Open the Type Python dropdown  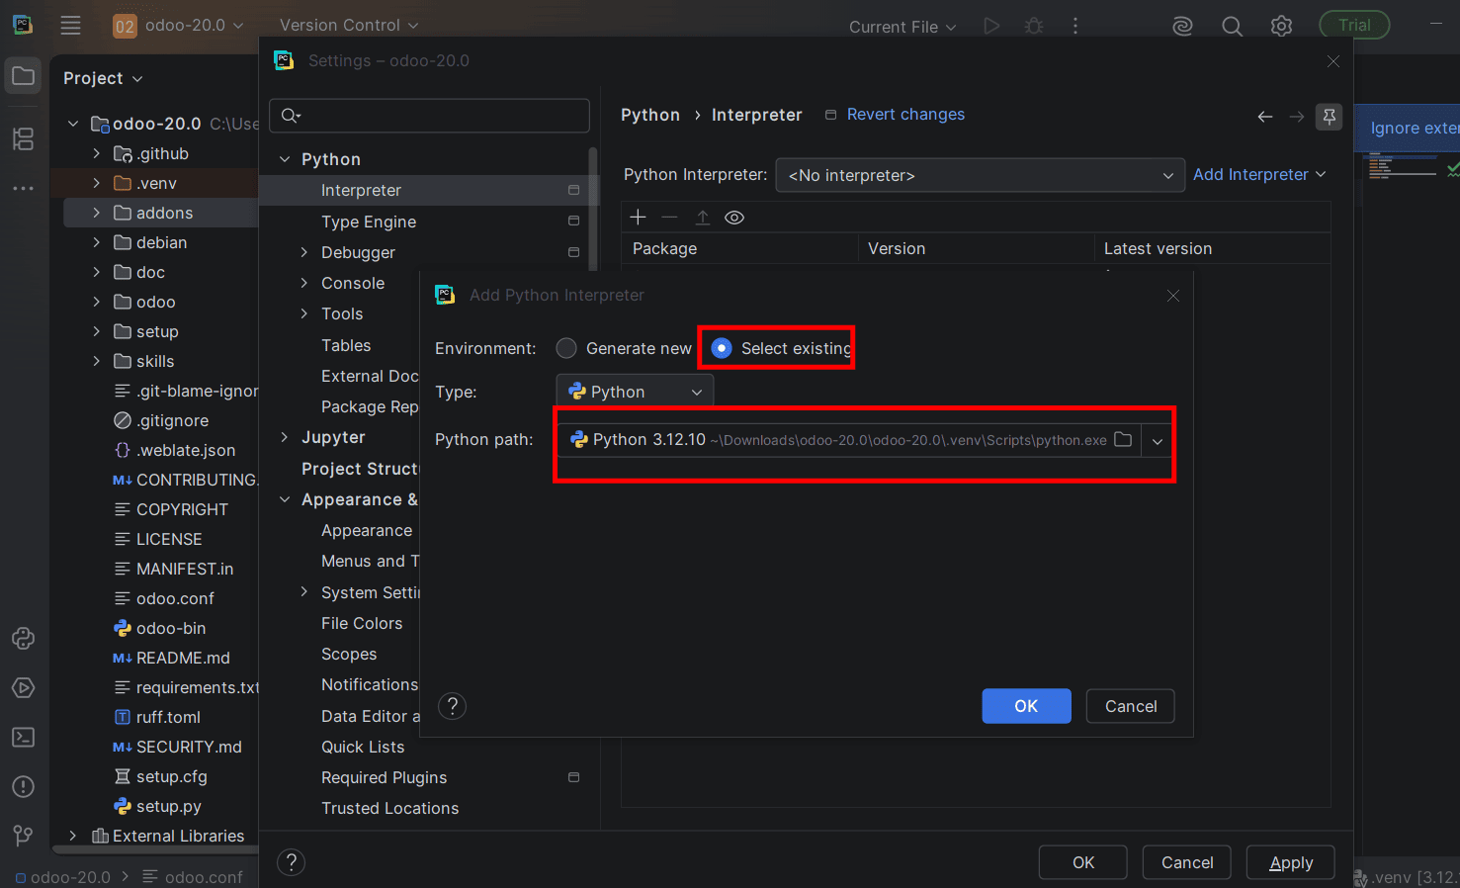635,392
